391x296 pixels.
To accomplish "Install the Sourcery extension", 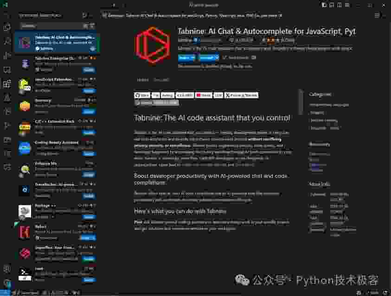I will [x=89, y=112].
